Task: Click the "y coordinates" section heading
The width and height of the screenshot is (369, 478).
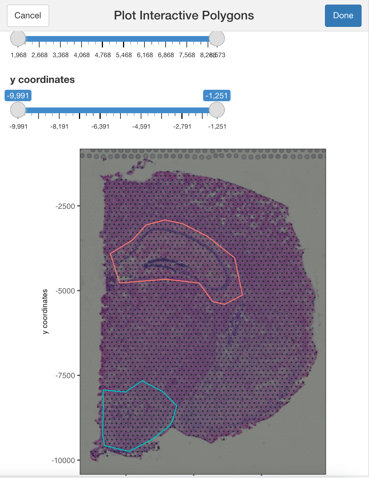Action: [x=42, y=80]
